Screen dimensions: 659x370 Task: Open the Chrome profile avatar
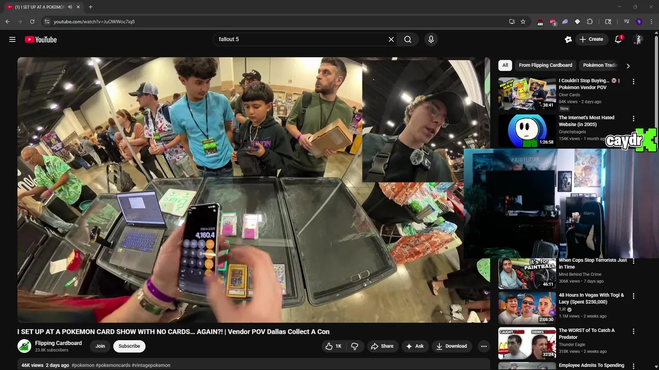[639, 22]
